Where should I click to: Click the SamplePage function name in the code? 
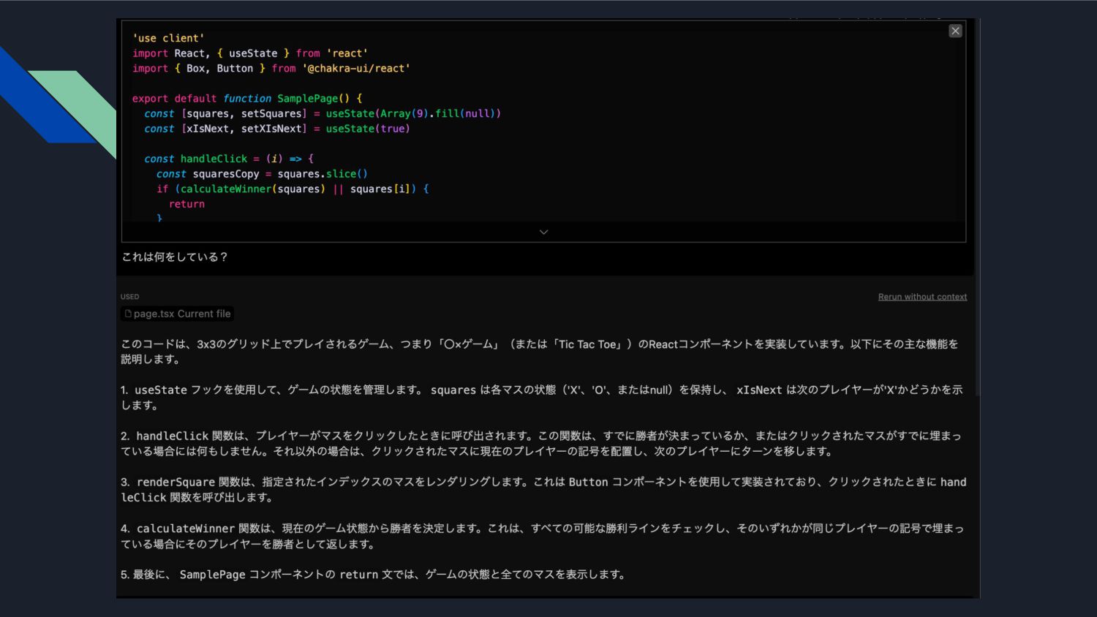pos(307,98)
